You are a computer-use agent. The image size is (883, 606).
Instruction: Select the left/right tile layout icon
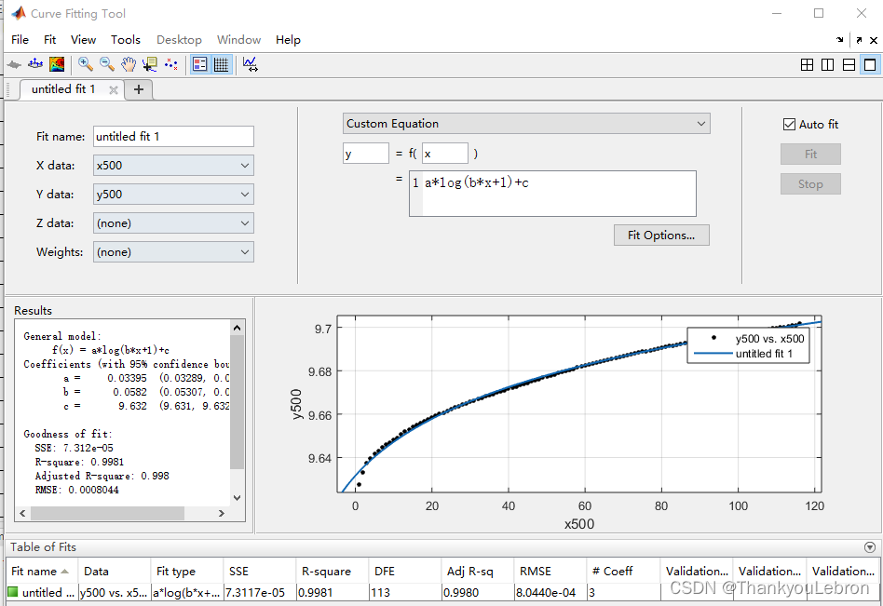(x=827, y=65)
